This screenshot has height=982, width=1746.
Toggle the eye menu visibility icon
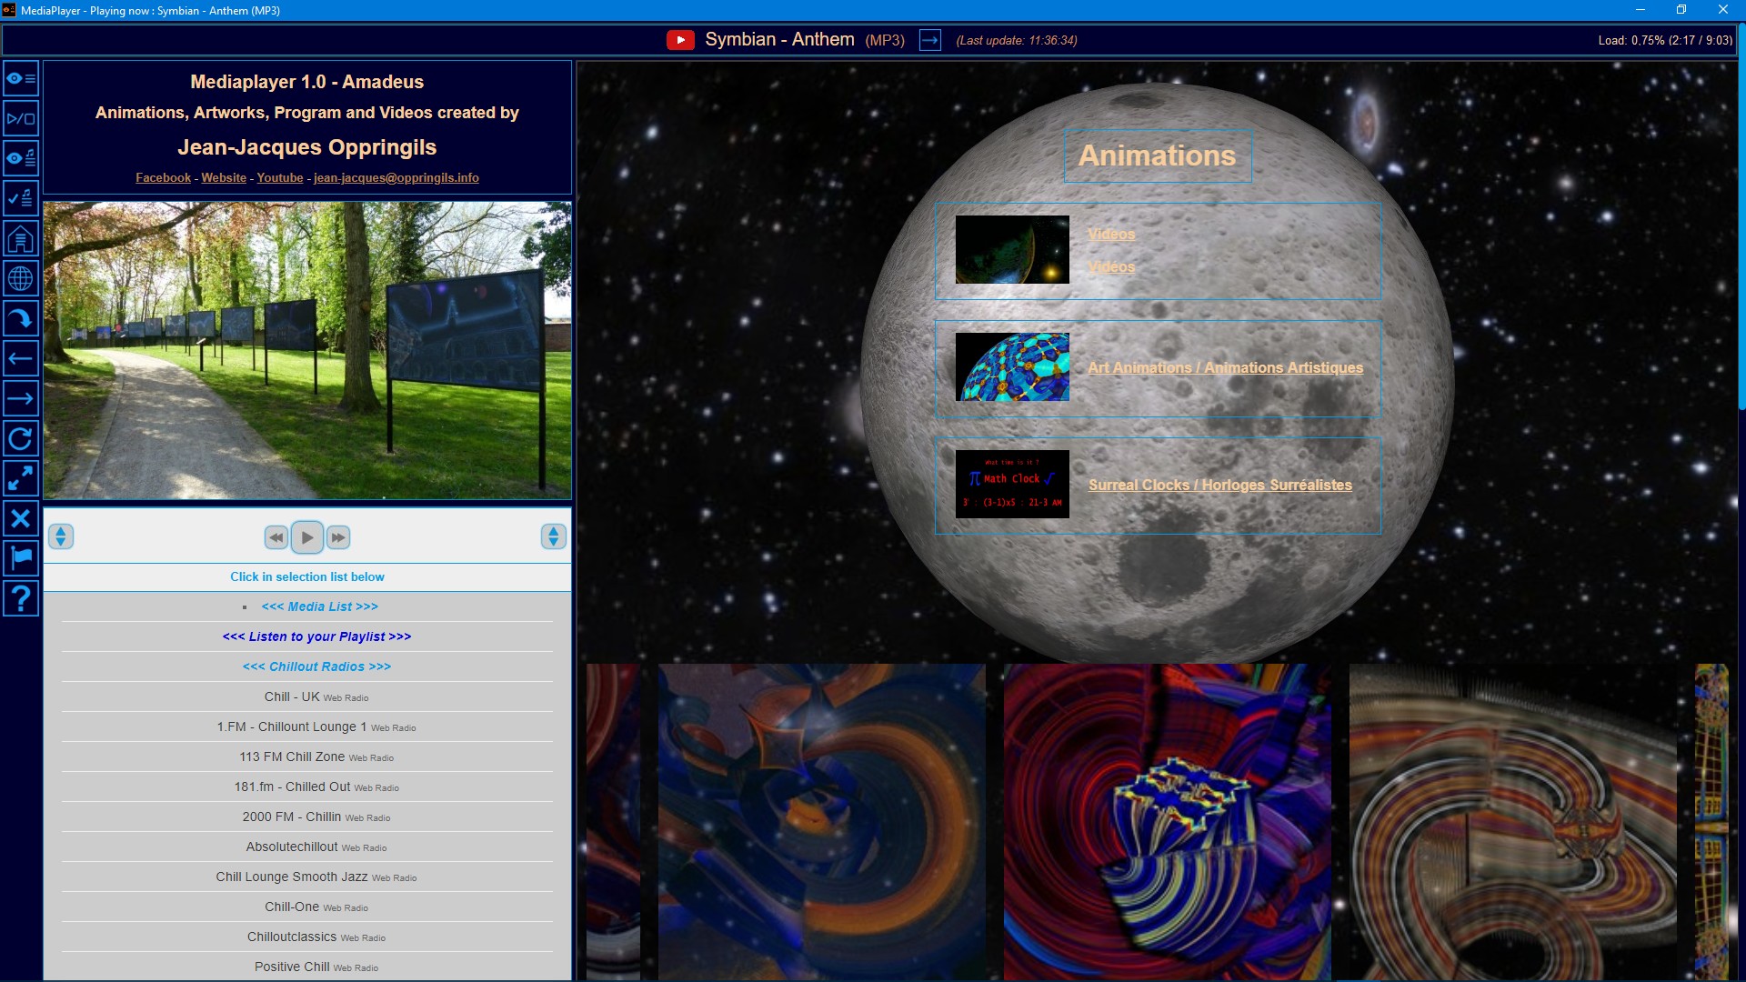click(x=20, y=79)
